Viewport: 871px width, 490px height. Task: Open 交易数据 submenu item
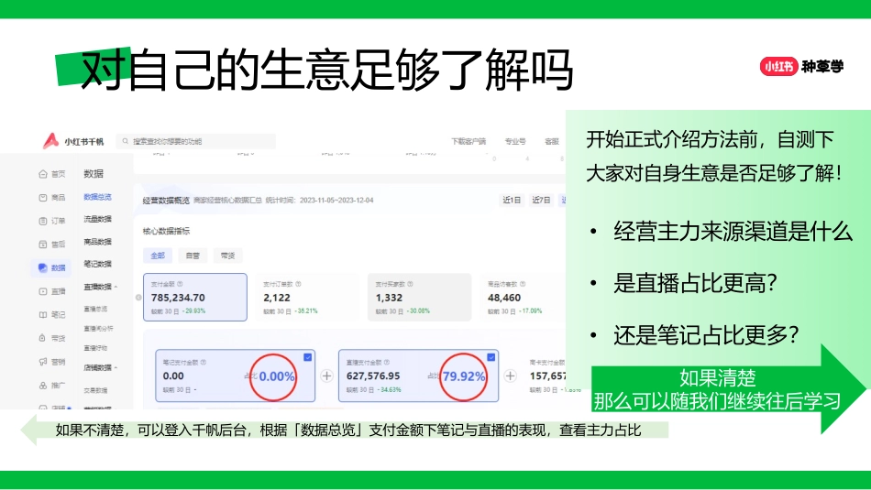(x=95, y=390)
